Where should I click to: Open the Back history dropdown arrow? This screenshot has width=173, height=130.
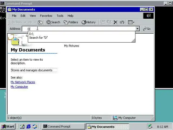tap(25, 22)
